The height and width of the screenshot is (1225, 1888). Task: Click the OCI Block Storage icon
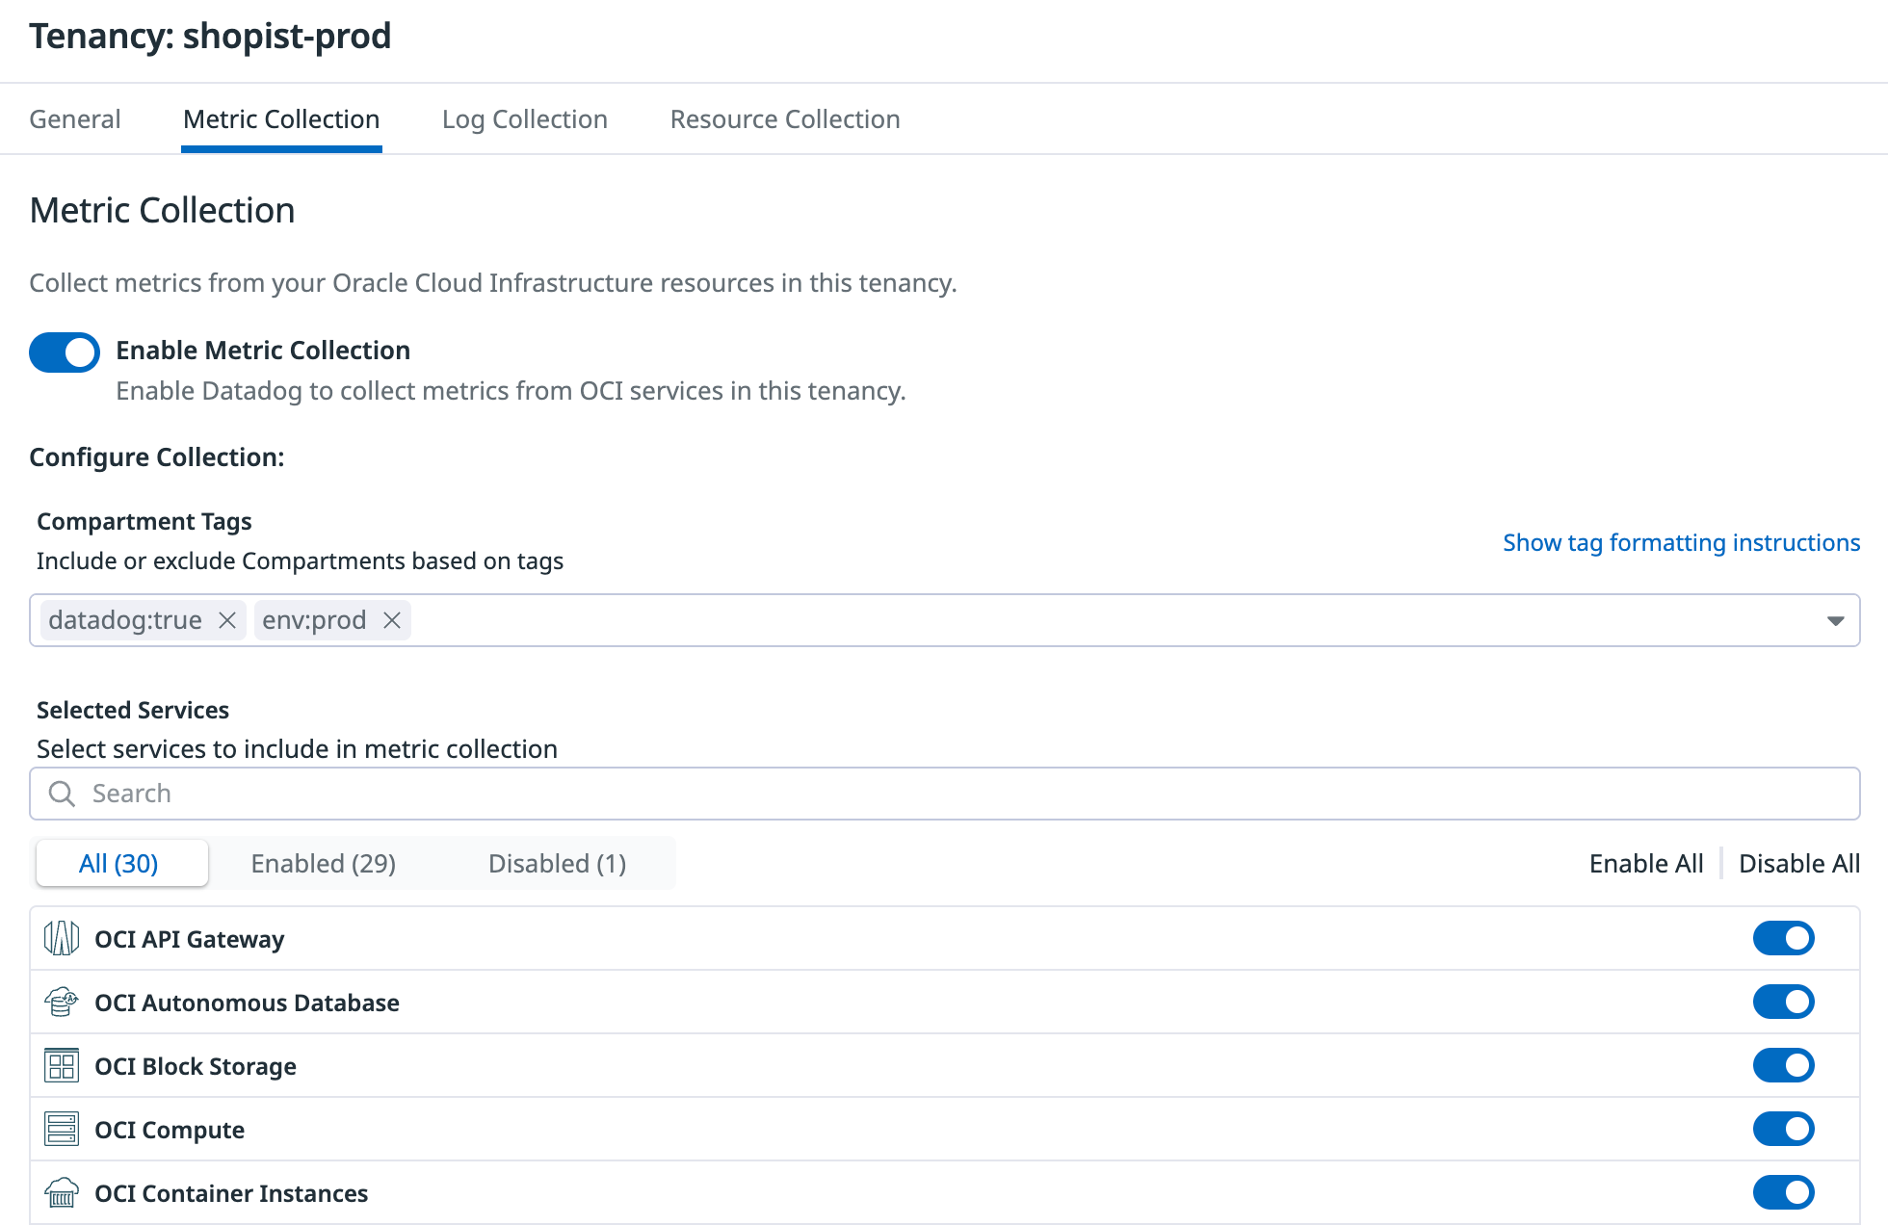coord(62,1065)
